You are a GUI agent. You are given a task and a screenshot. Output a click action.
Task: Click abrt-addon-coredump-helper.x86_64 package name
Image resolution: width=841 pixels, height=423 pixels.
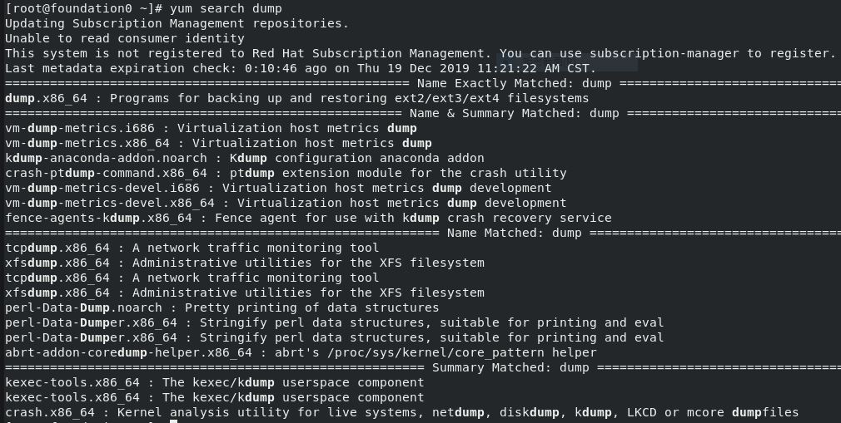click(x=128, y=353)
